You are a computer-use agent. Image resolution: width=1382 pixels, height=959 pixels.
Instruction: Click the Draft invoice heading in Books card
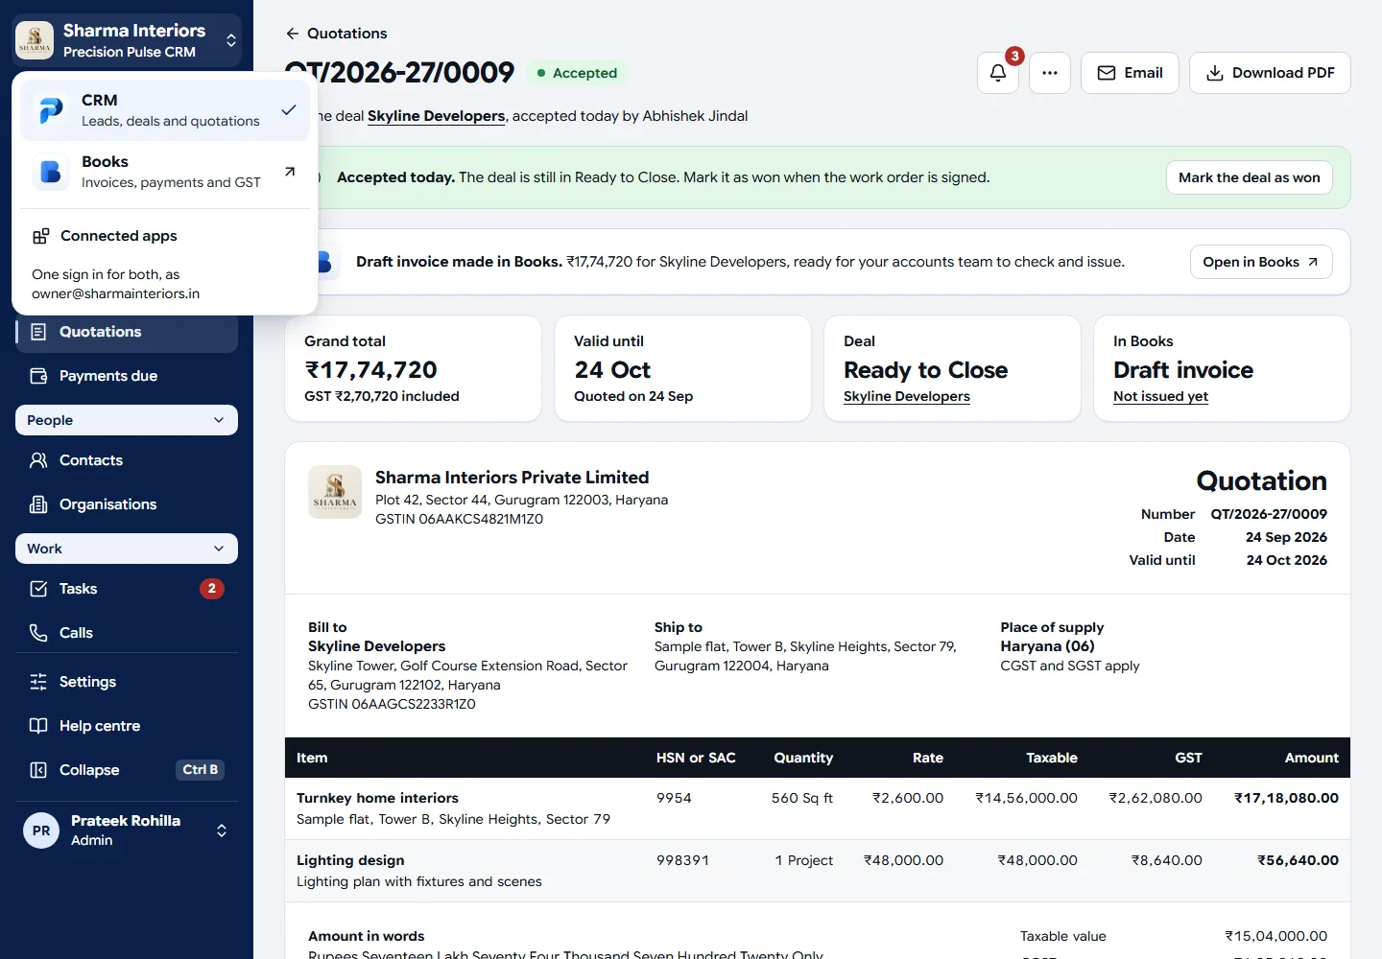click(x=1183, y=370)
